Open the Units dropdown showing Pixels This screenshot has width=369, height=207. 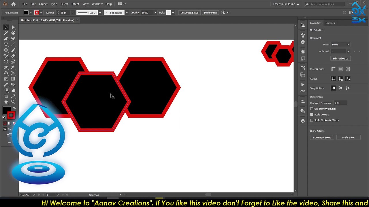340,45
